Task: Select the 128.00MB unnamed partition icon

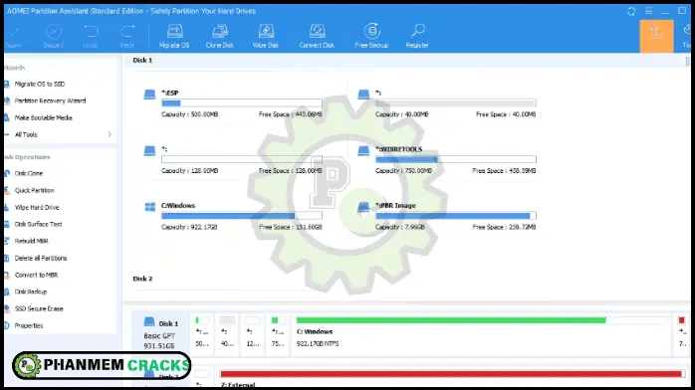Action: point(149,151)
